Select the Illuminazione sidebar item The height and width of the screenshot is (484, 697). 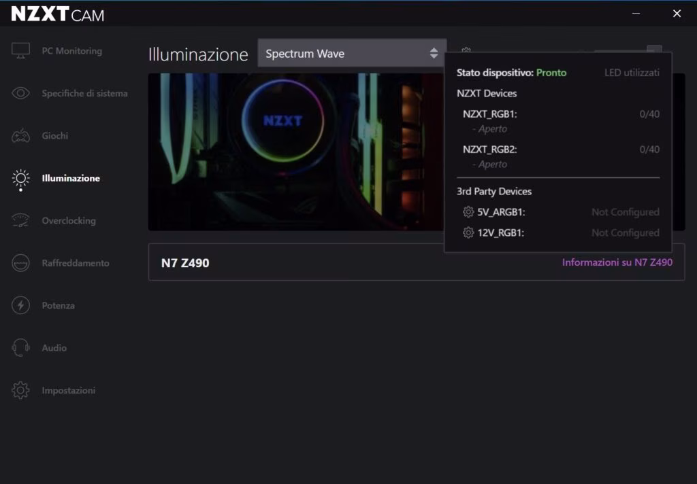click(x=56, y=179)
